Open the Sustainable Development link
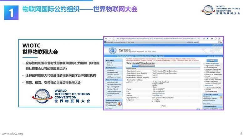 click(x=213, y=69)
